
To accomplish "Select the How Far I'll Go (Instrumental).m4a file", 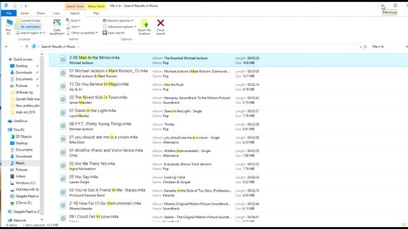I will click(228, 206).
